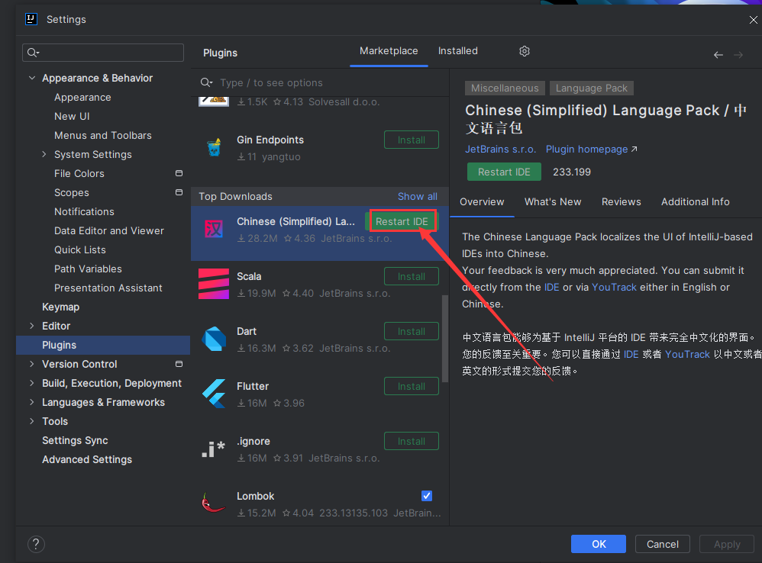Open Data Editor and Viewer settings
The image size is (762, 563).
pos(109,230)
